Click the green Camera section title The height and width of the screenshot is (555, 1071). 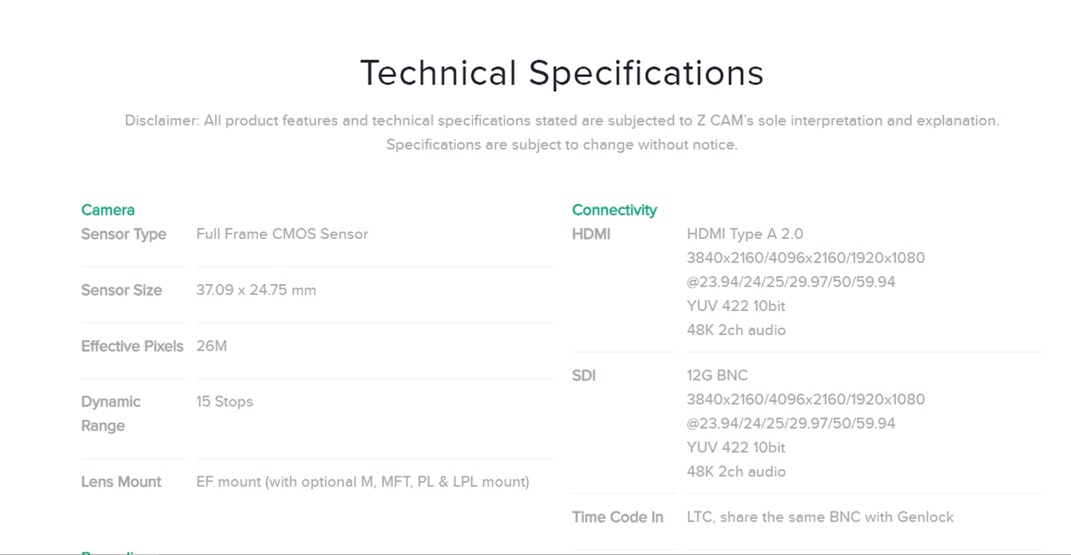[108, 210]
